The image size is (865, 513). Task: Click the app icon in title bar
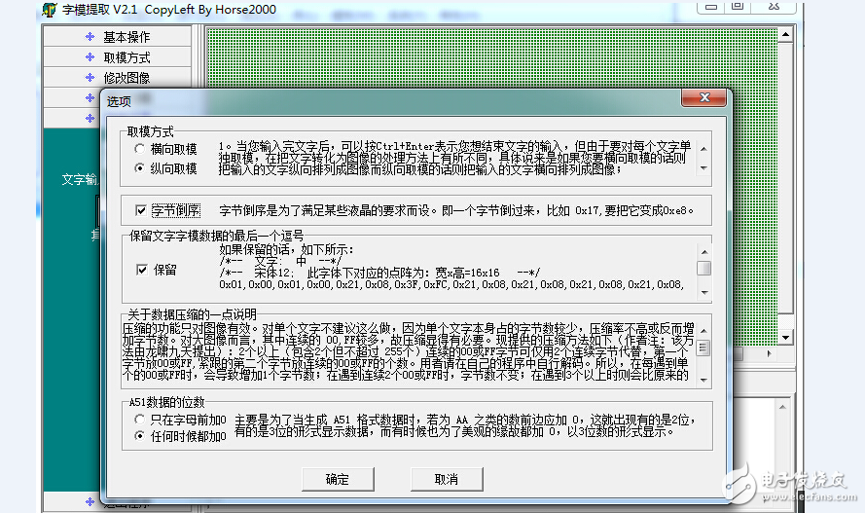[49, 11]
